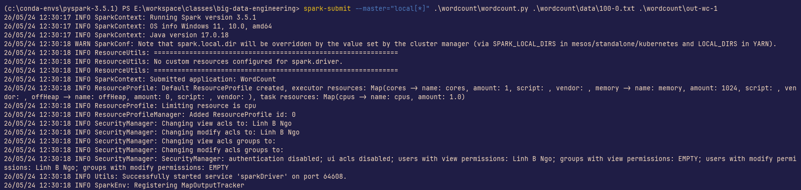Click the Default ResourceProfile created line
The width and height of the screenshot is (801, 190).
[x=400, y=92]
